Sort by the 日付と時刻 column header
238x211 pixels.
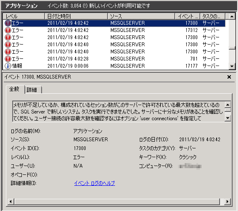click(x=76, y=16)
